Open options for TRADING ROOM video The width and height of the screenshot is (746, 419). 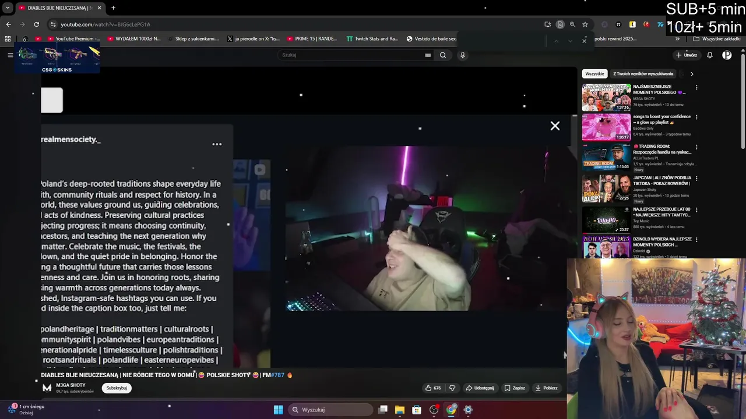pos(696,148)
